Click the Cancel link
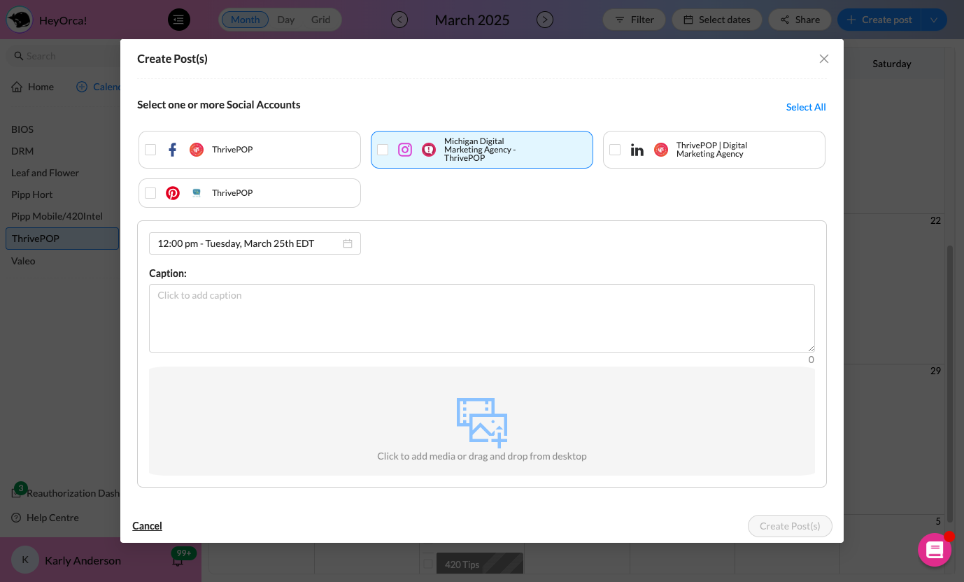 147,526
